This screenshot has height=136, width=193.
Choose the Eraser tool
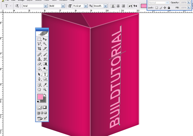pos(39,64)
